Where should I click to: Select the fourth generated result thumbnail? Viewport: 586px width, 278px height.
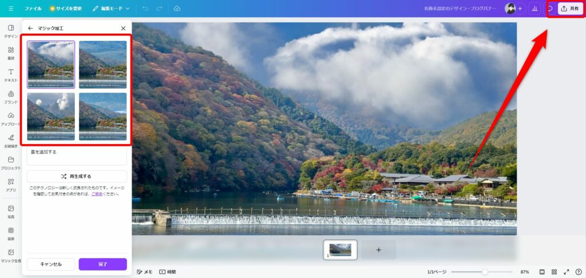coord(103,116)
